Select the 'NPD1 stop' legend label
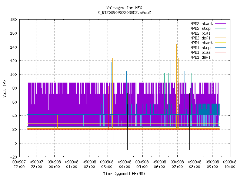The width and height of the screenshot is (237, 177). [x=200, y=48]
